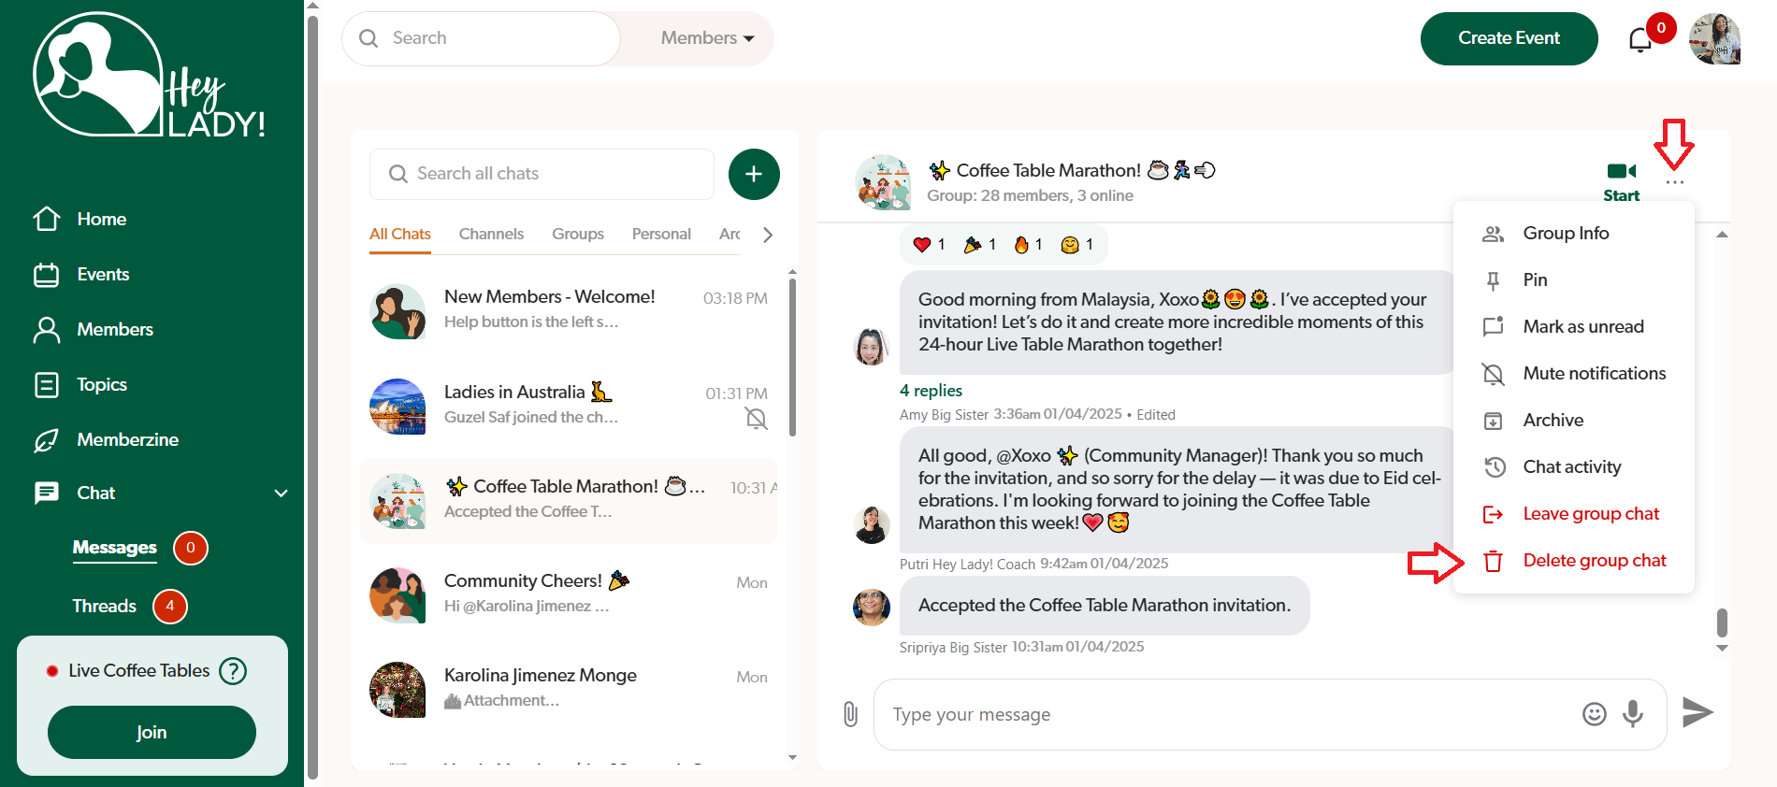Click the Home house icon in sidebar
1777x787 pixels.
pos(47,219)
